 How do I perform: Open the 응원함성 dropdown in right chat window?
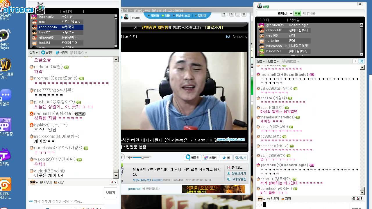pos(290,61)
